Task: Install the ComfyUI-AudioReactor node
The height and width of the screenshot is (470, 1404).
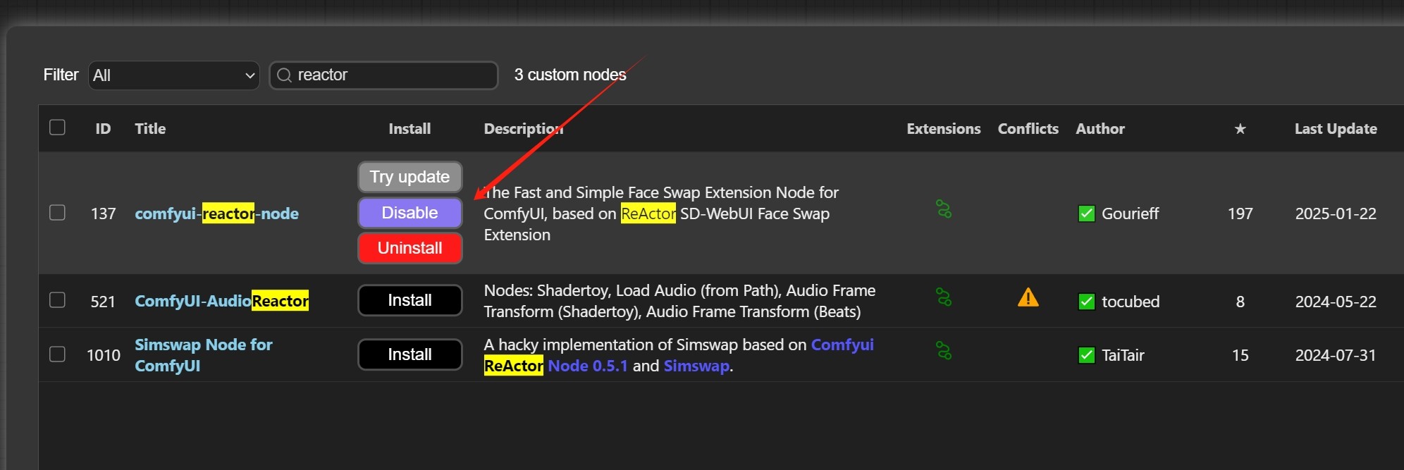Action: pyautogui.click(x=410, y=300)
